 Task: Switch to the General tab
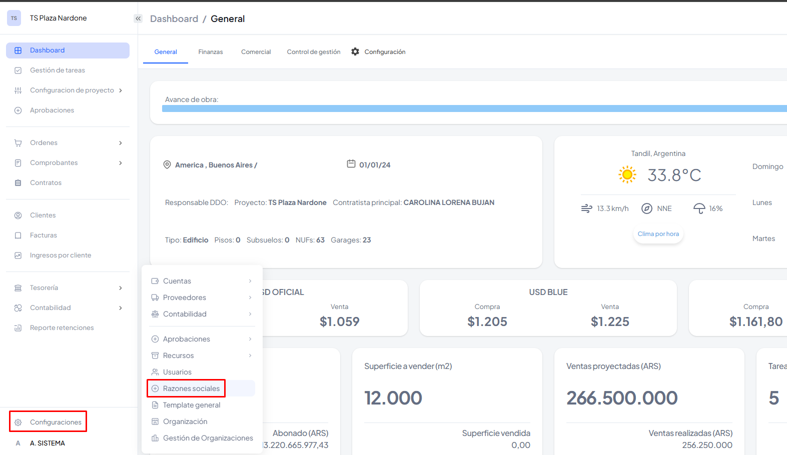point(166,52)
